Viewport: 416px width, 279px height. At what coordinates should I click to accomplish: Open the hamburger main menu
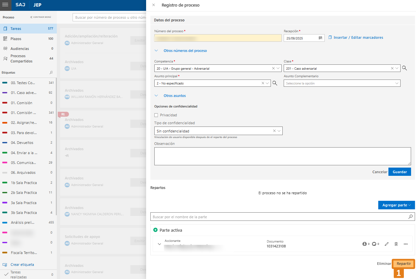5,5
